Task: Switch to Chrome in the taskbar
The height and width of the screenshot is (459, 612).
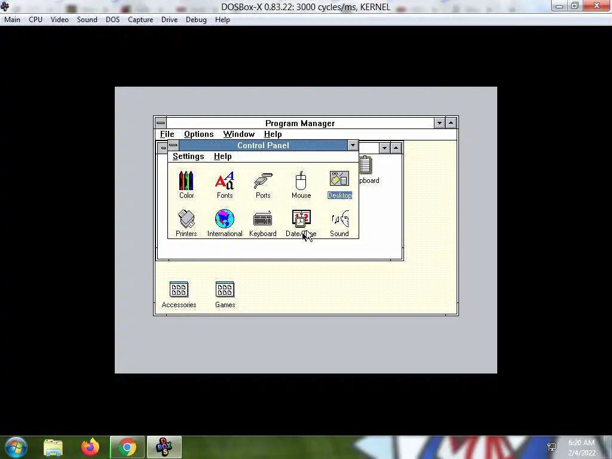Action: pyautogui.click(x=127, y=447)
